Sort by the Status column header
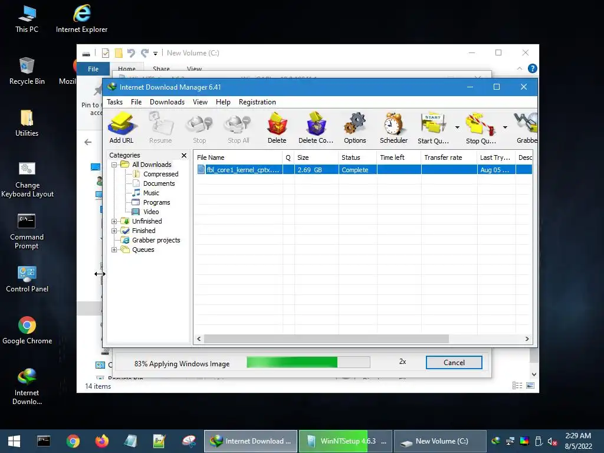 pos(358,157)
